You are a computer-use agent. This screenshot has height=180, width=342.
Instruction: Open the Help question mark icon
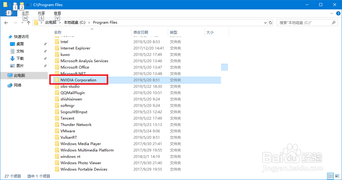(x=338, y=14)
